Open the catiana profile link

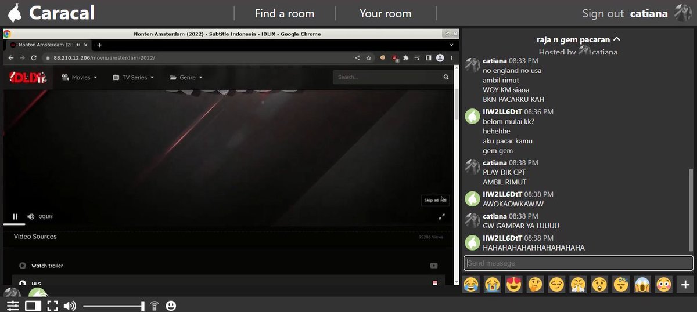point(649,13)
